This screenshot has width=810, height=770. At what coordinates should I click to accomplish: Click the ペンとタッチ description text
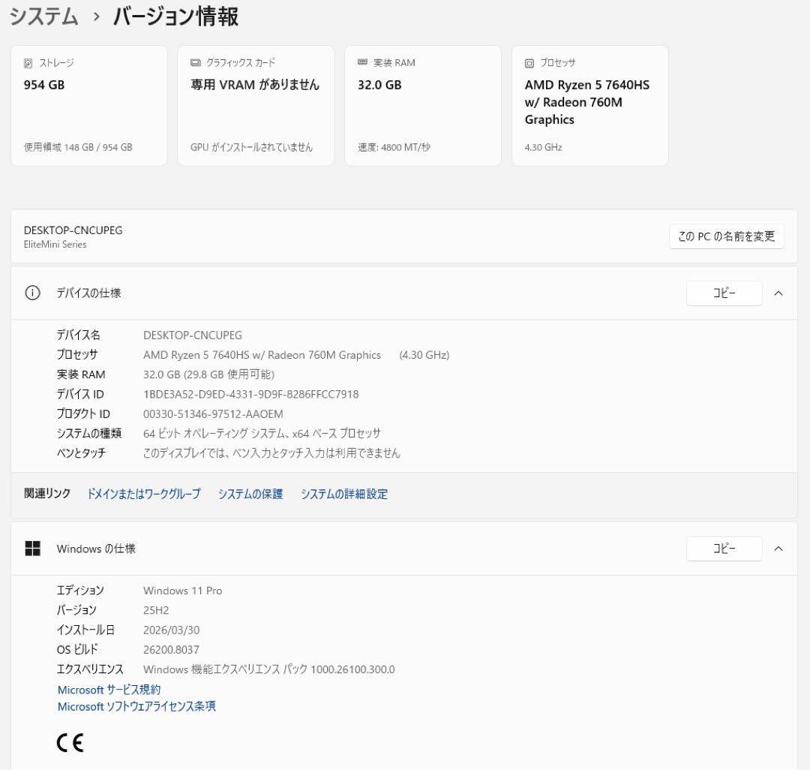click(x=271, y=453)
